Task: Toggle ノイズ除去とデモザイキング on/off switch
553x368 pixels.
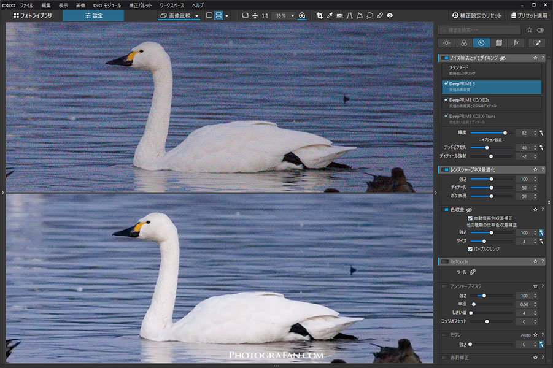Action: 445,58
